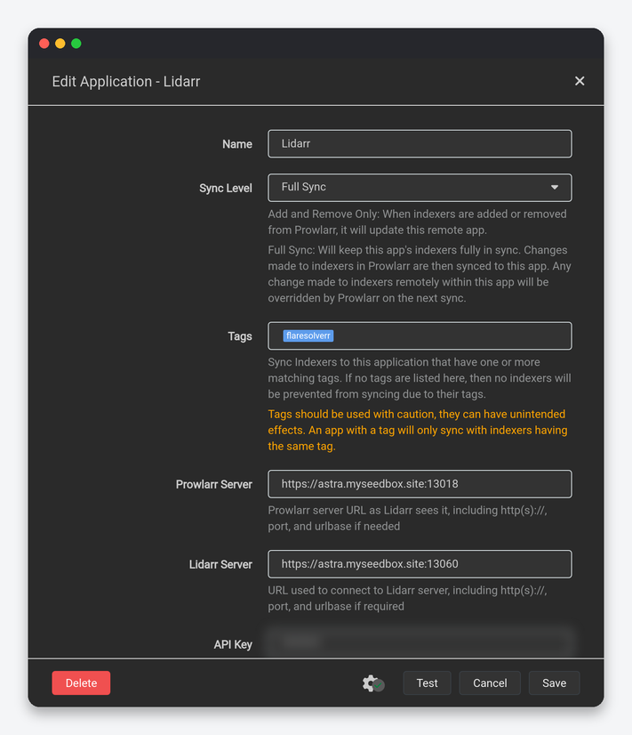
Task: Save the application settings
Action: pyautogui.click(x=555, y=683)
